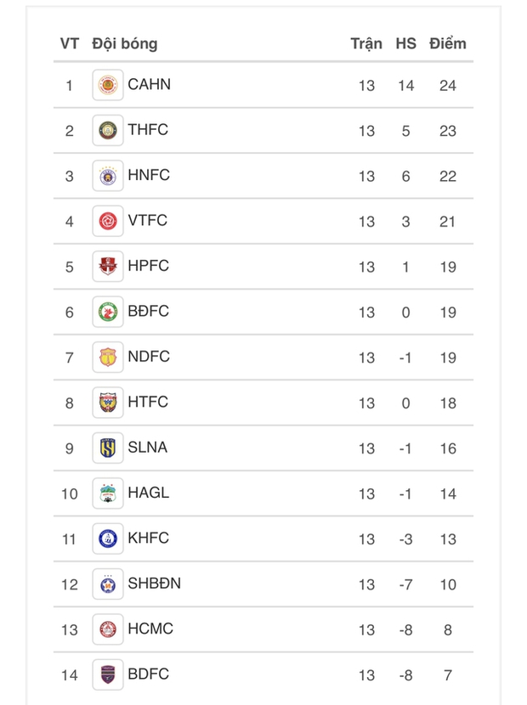This screenshot has height=705, width=527.
Task: Open the CAHN team name link
Action: point(149,85)
